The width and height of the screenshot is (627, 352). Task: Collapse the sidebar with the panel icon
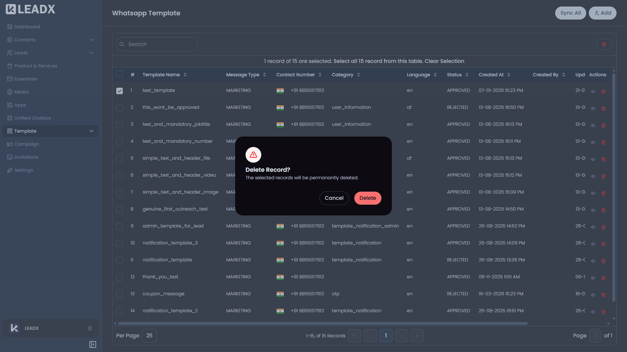(93, 345)
